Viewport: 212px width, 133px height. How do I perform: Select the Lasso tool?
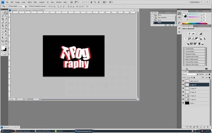point(2,16)
